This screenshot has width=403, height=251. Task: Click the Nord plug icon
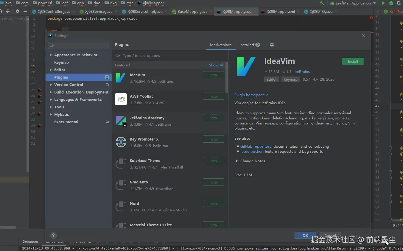(121, 206)
